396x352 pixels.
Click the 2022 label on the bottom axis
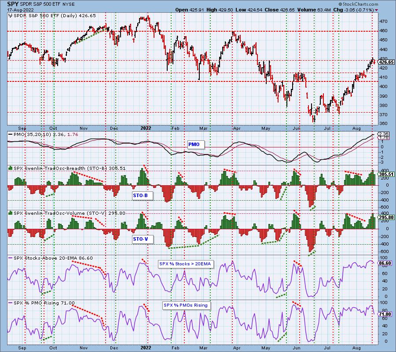(x=146, y=348)
